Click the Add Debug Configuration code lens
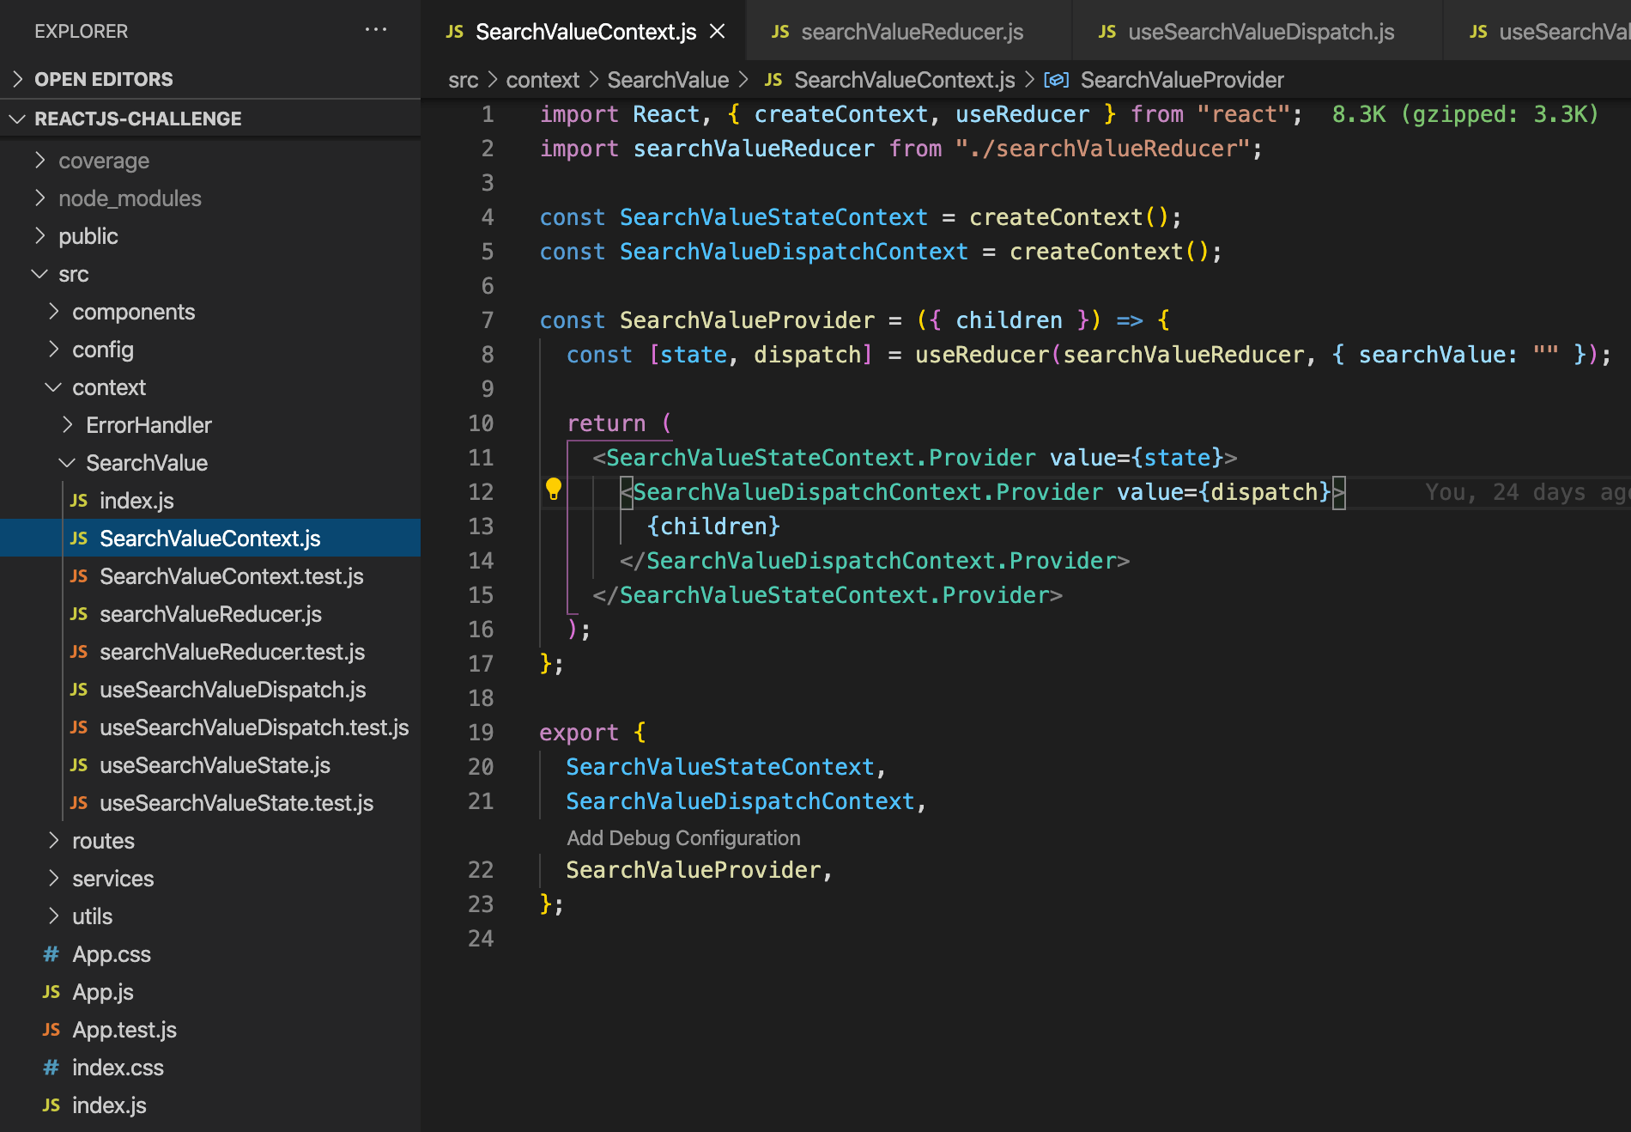Image resolution: width=1631 pixels, height=1132 pixels. (x=683, y=837)
